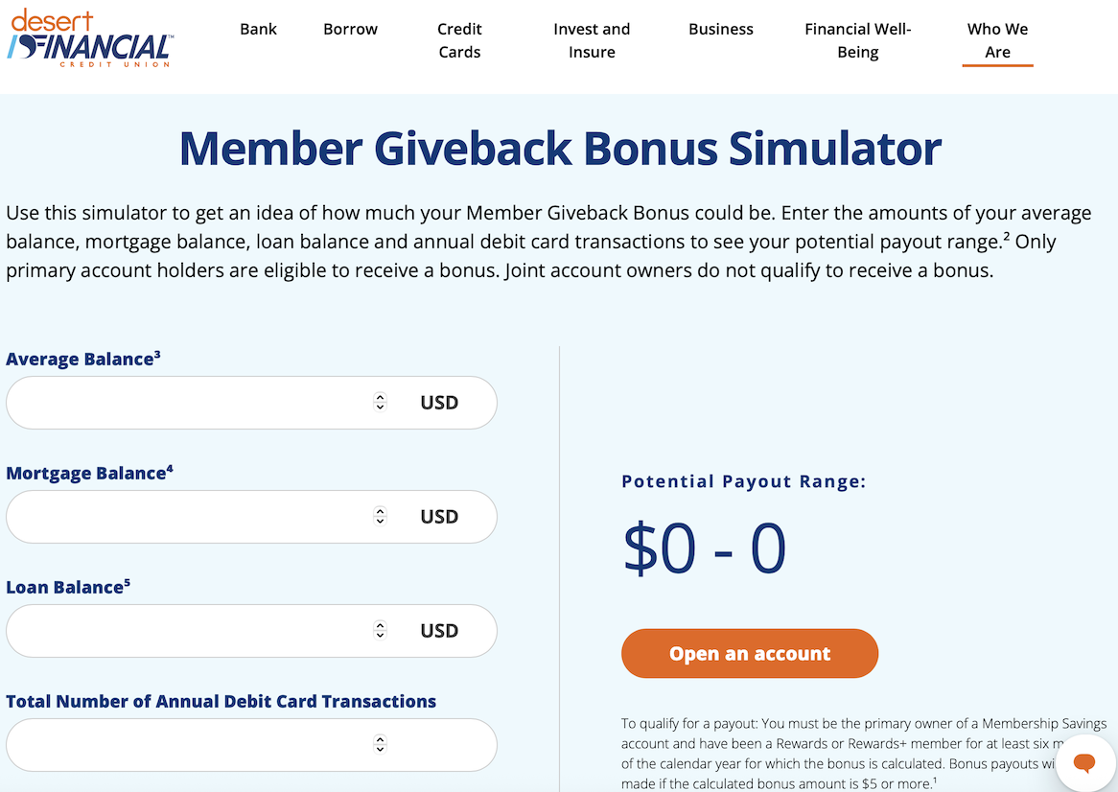Select Credit Cards in the navigation bar

(459, 40)
